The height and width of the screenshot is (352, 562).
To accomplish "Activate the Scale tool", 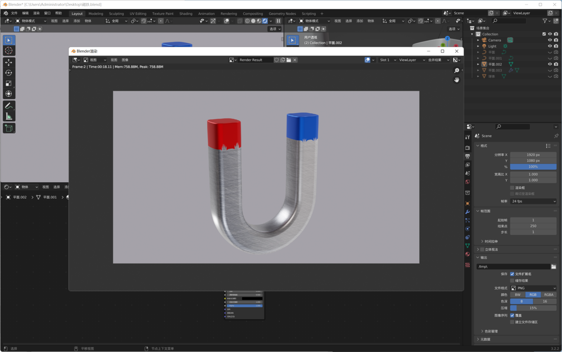I will coord(9,83).
